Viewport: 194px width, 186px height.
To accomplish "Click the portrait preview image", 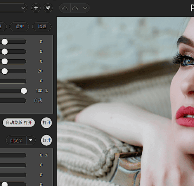I will [125, 102].
